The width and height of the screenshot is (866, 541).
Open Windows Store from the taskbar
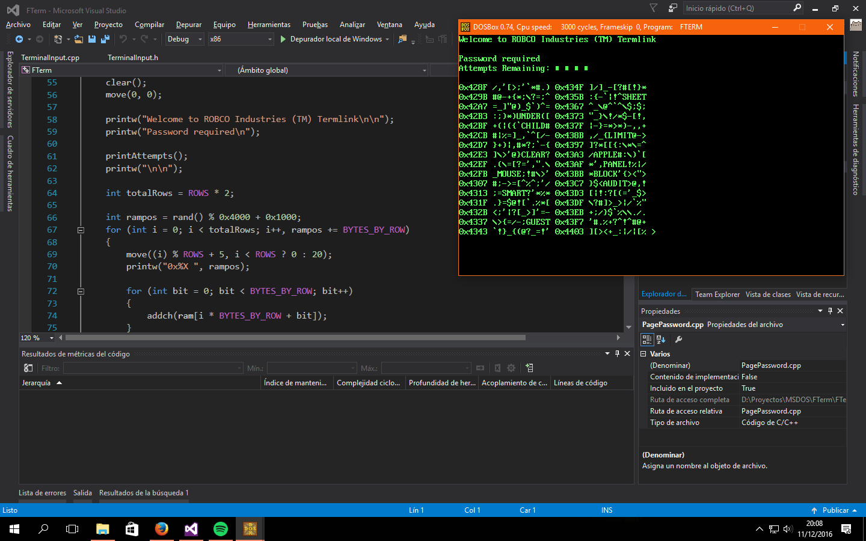[132, 529]
